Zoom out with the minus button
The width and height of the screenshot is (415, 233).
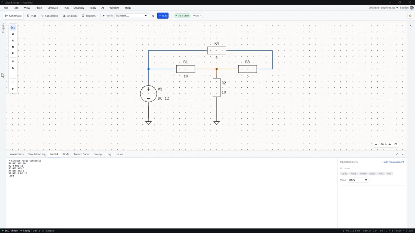(x=376, y=144)
